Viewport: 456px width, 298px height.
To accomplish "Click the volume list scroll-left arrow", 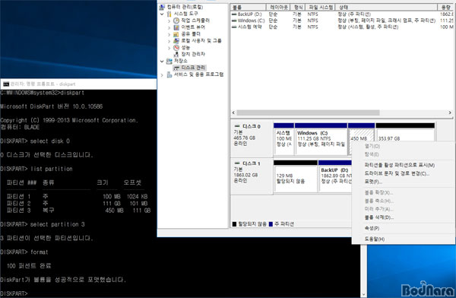I will click(233, 113).
